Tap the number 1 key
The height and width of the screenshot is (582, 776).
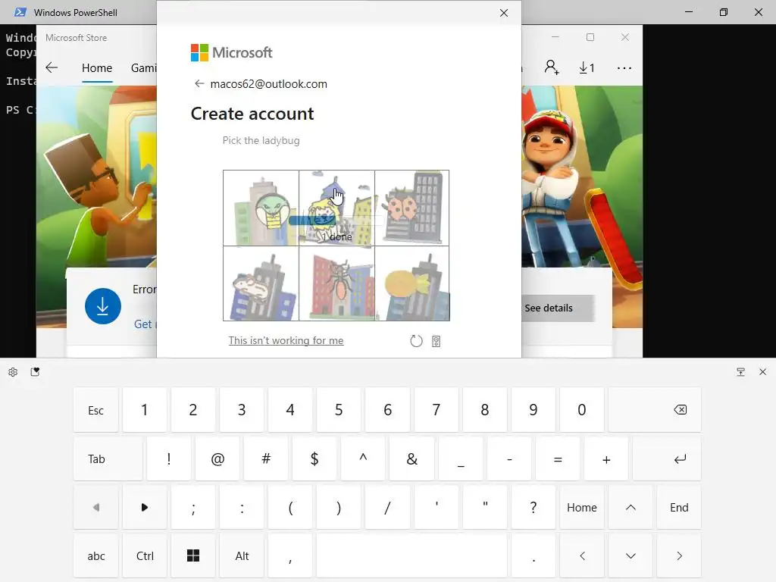(145, 410)
